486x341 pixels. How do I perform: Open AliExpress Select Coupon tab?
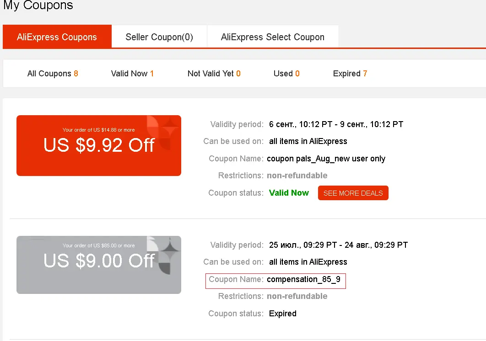273,37
